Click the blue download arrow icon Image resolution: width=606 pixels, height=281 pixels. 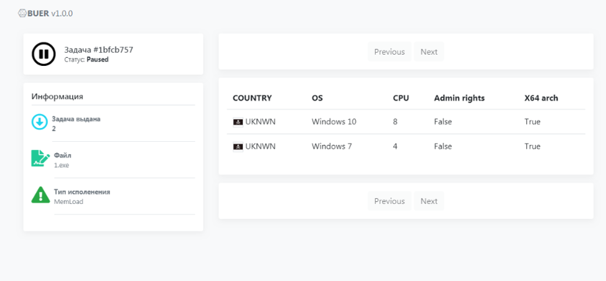[x=39, y=122]
